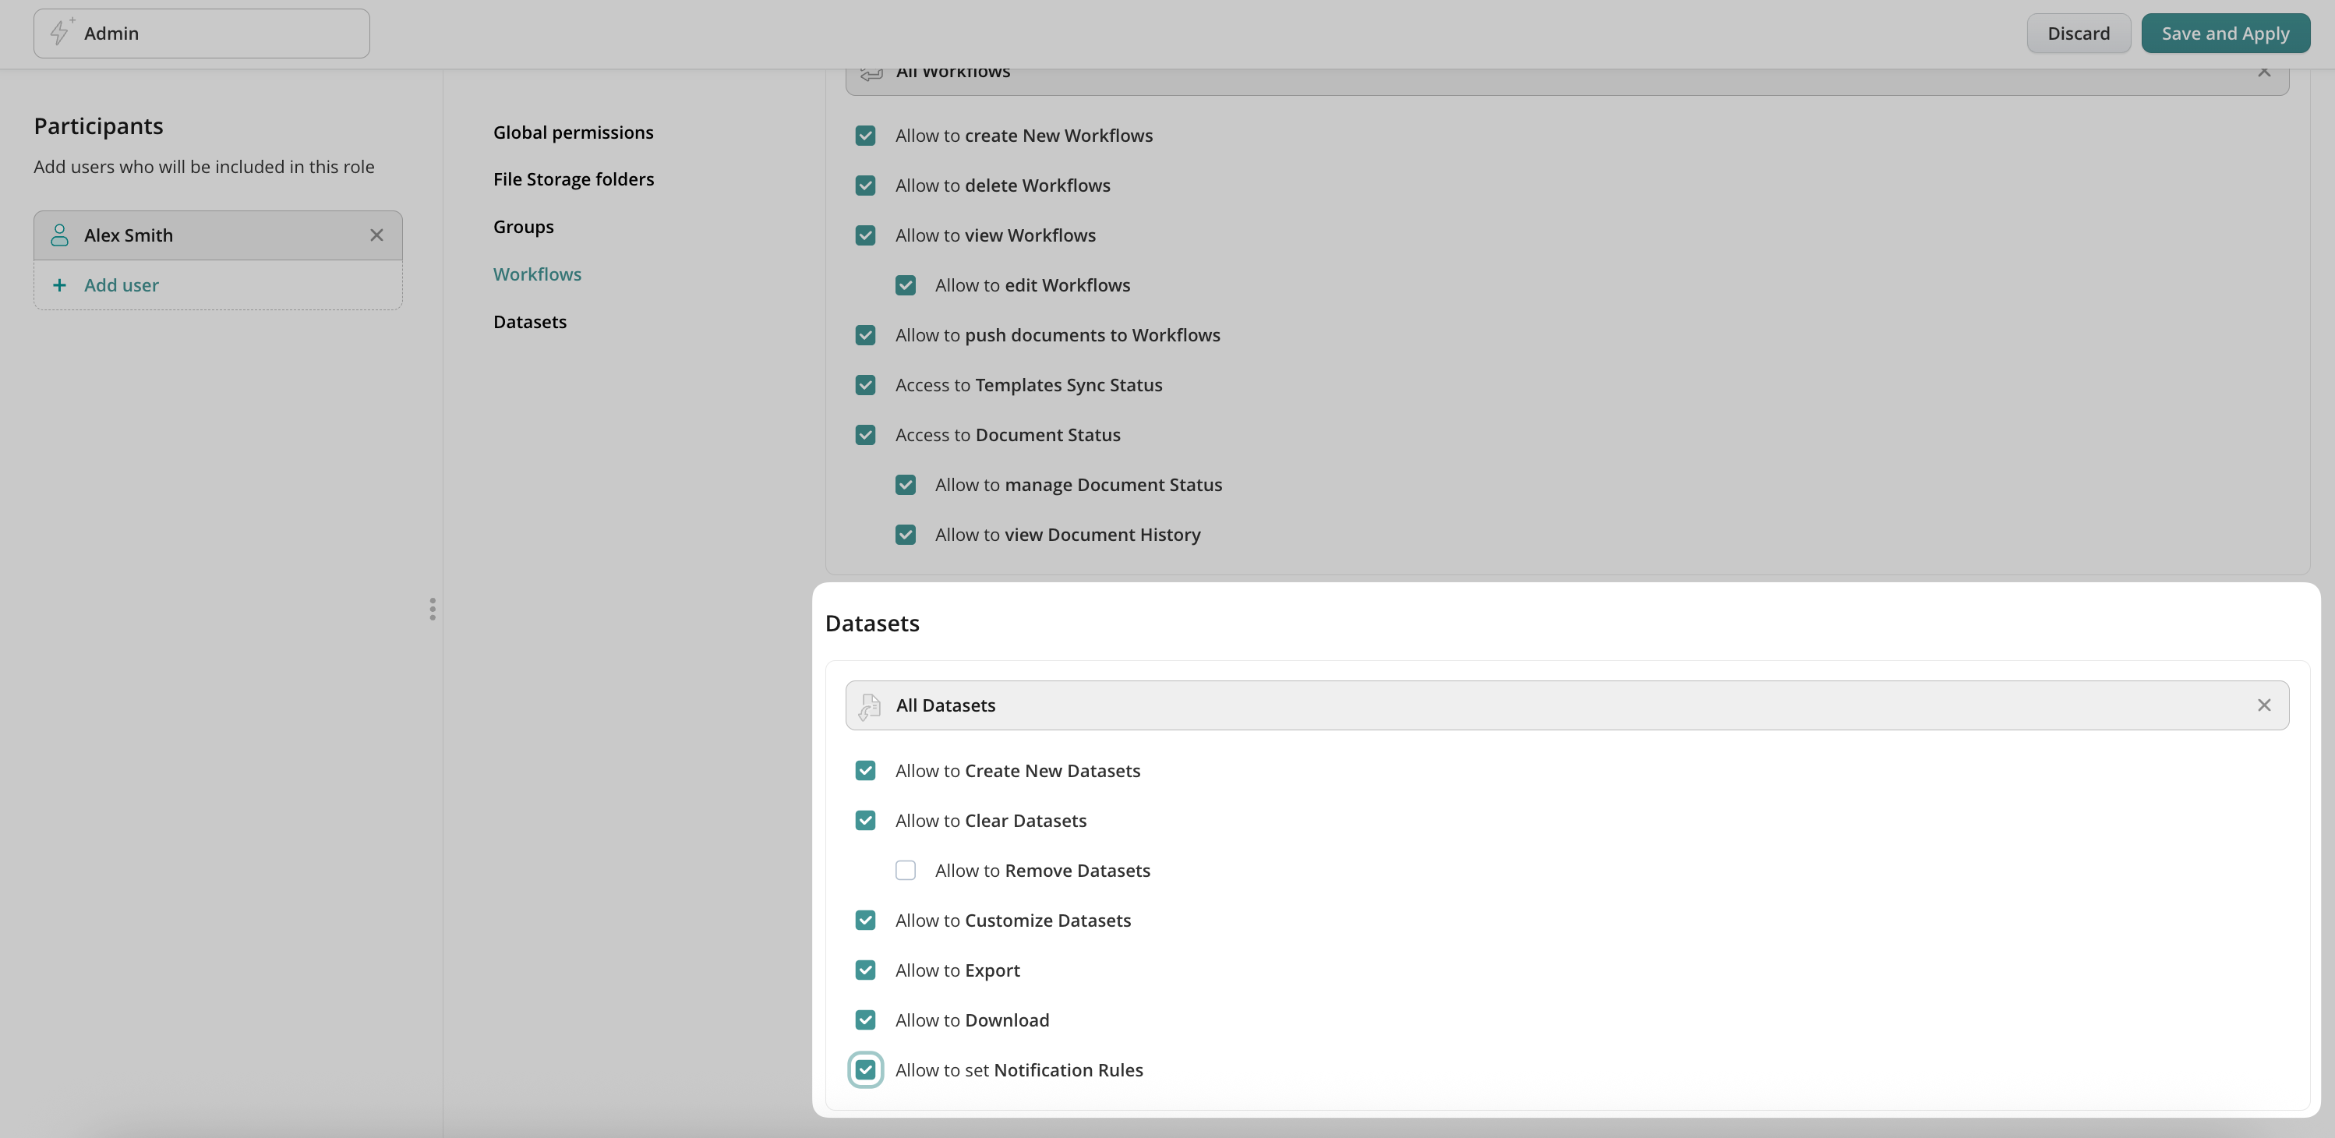
Task: Click the All Workflows icon
Action: coord(871,74)
